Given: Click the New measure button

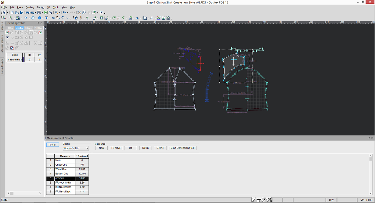Looking at the screenshot, I should pos(101,148).
